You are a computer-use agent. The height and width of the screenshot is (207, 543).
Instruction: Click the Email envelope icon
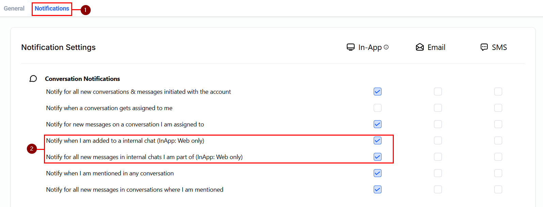tap(420, 47)
